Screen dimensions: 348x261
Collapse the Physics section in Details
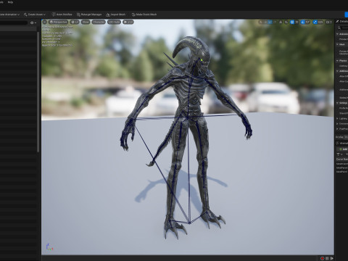click(x=338, y=61)
